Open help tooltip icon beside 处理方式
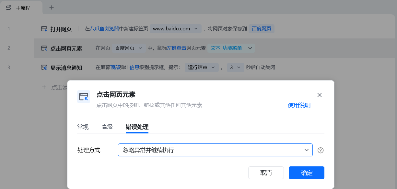Screen dimensions: 397x189 click(321, 150)
